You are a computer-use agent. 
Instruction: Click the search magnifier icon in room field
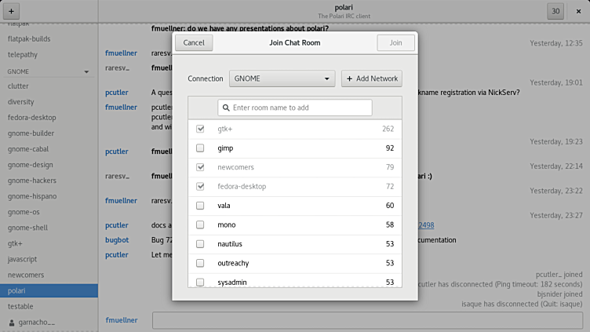coord(226,108)
